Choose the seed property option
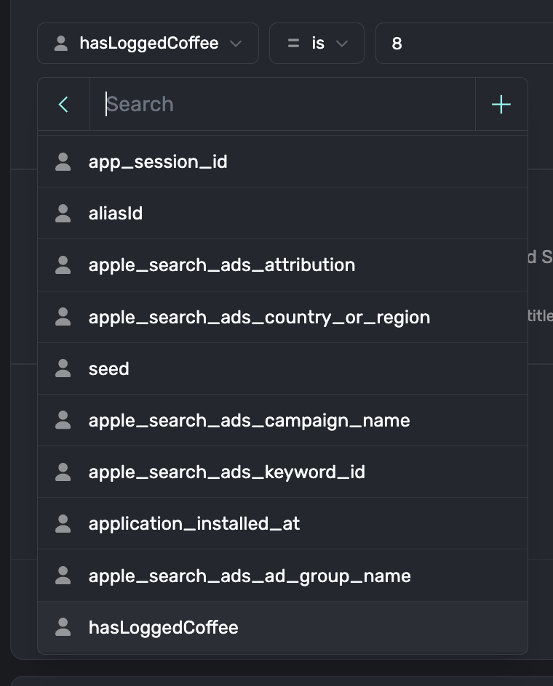 coord(109,369)
